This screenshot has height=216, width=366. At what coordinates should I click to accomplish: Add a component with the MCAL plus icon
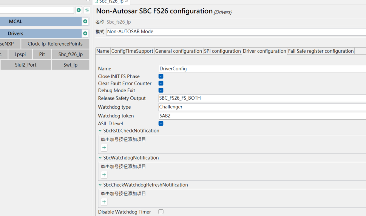click(x=85, y=21)
